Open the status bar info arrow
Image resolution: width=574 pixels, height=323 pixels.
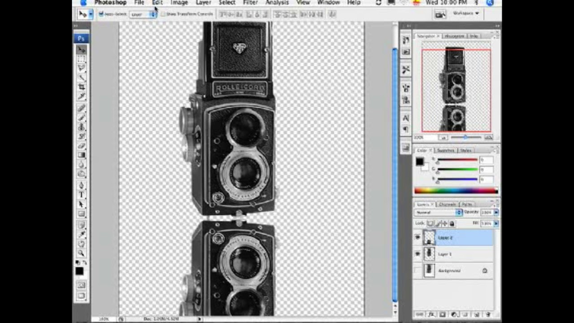200,319
